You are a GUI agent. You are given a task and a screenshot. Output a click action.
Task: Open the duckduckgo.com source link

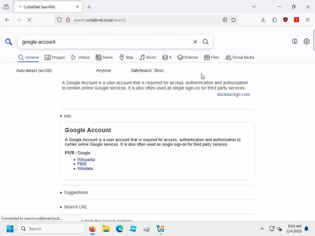pyautogui.click(x=233, y=94)
